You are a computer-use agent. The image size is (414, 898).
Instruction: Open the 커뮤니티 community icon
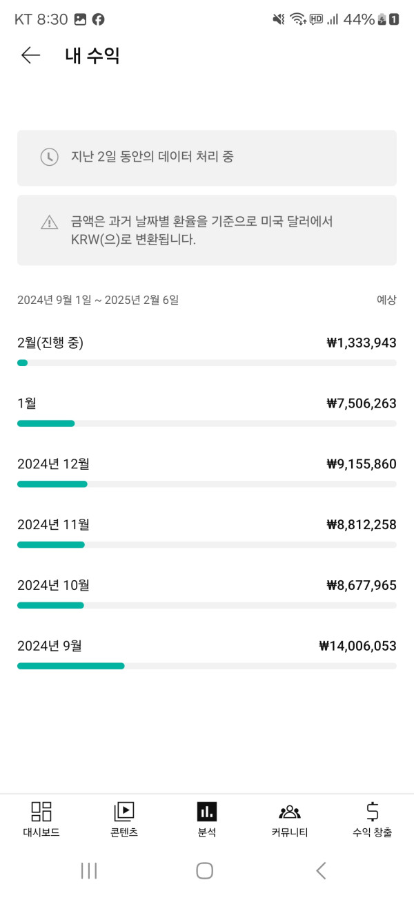click(x=290, y=812)
